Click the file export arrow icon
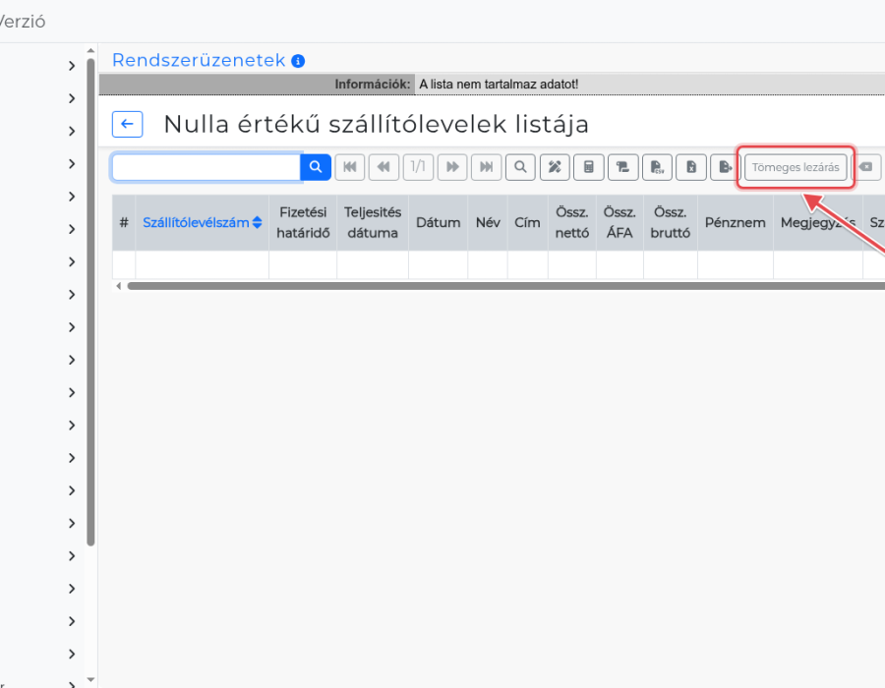 [726, 167]
